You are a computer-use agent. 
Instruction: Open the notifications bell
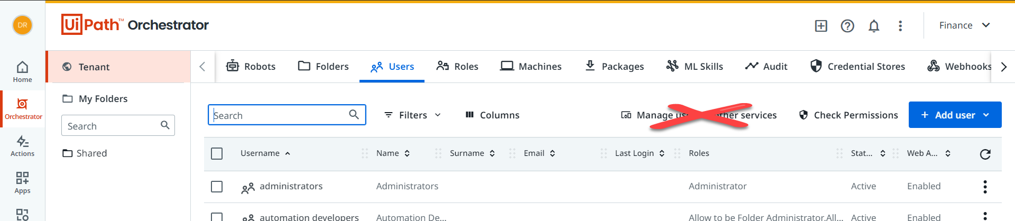pos(874,26)
